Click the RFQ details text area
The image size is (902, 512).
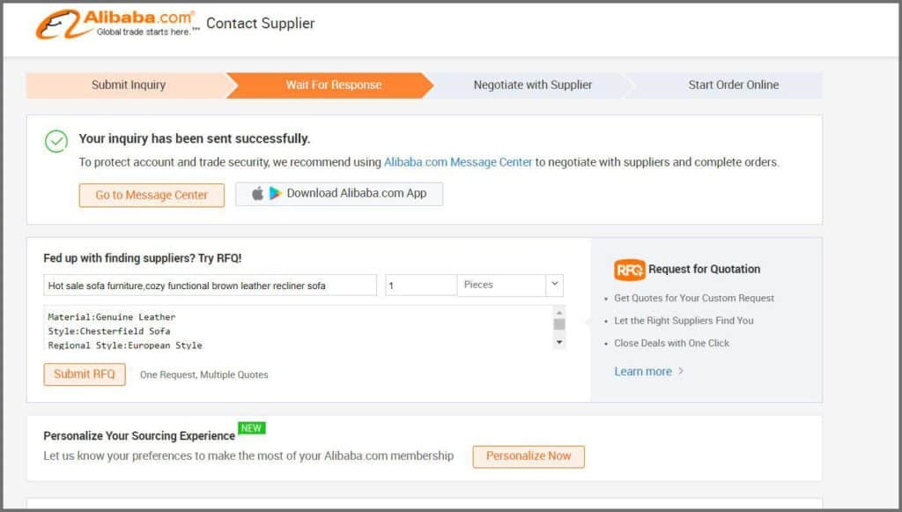(299, 328)
